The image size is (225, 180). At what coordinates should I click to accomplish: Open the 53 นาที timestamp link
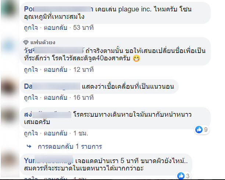pos(83,28)
